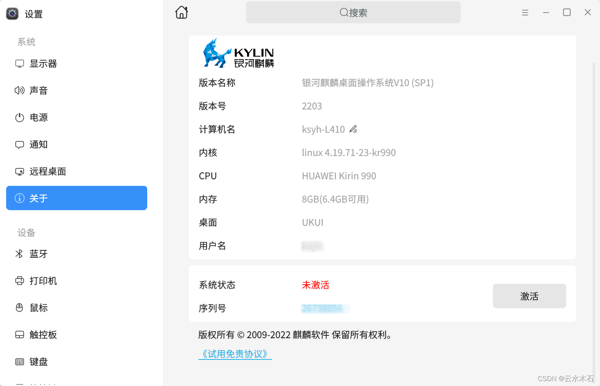Click the monitor icon for 显示器

20,64
